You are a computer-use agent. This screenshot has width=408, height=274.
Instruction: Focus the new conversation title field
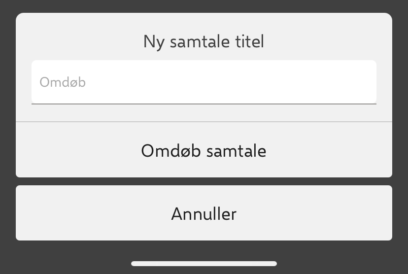[204, 82]
